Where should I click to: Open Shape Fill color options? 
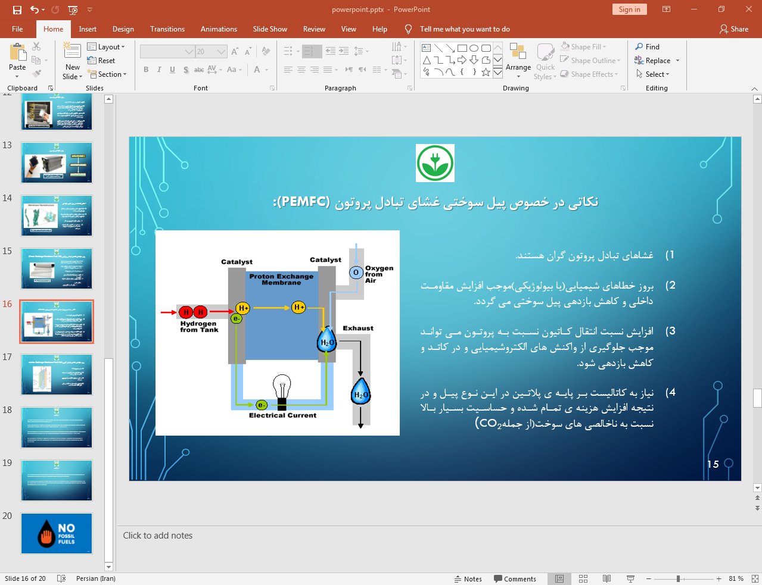583,46
